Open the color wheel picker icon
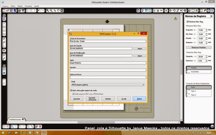The image size is (216, 135). (x=212, y=126)
